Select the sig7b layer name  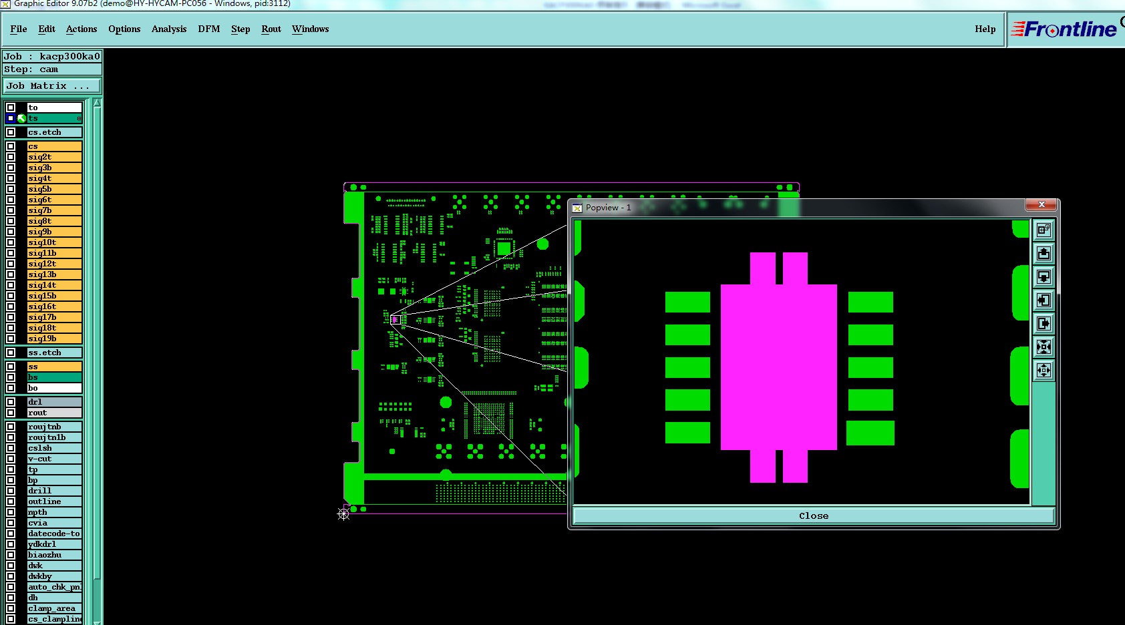54,210
